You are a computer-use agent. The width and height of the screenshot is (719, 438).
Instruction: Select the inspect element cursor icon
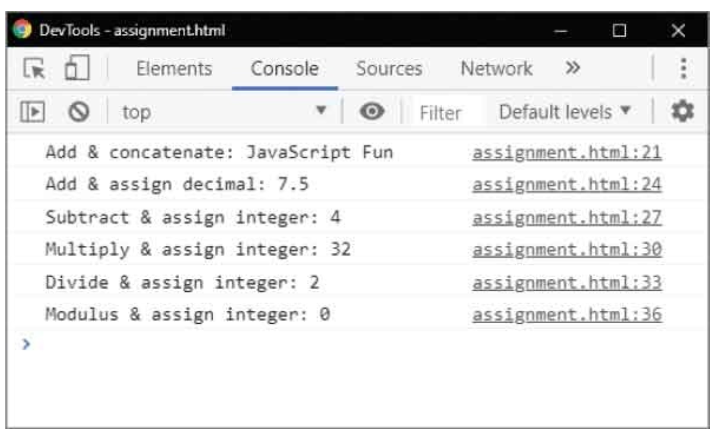click(33, 69)
